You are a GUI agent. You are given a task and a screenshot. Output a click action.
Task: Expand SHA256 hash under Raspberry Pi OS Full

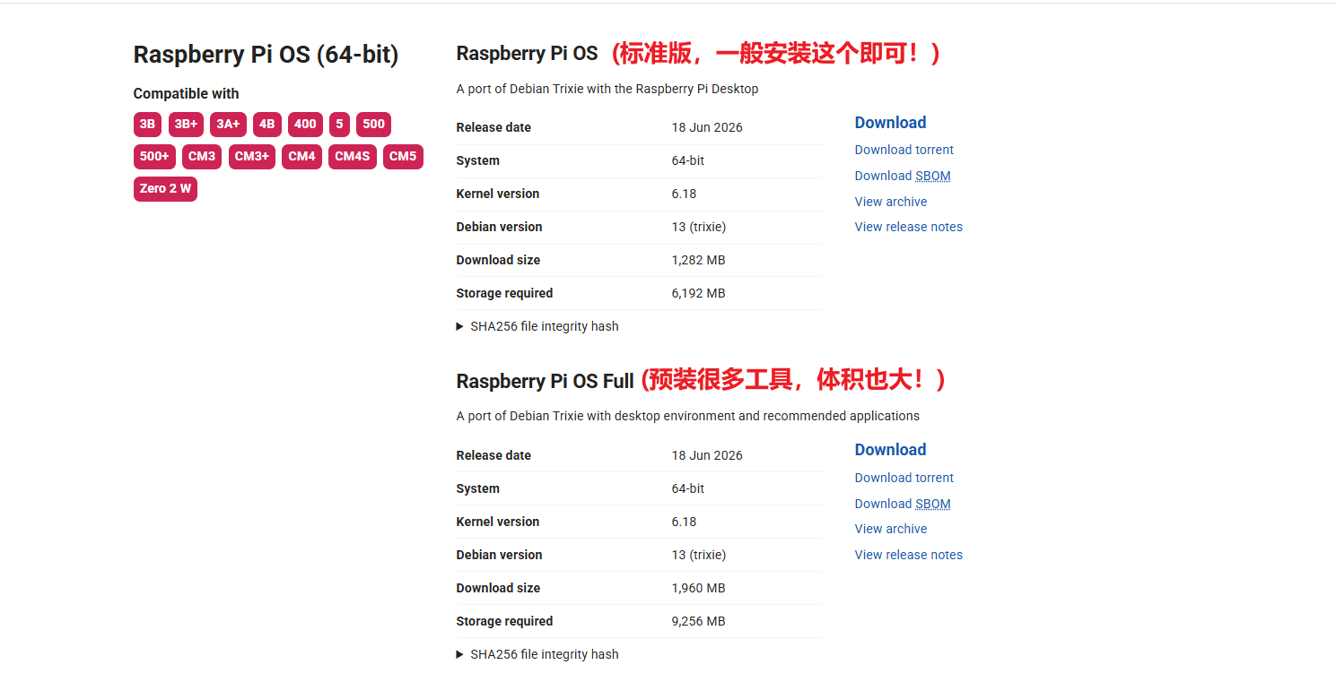point(537,654)
